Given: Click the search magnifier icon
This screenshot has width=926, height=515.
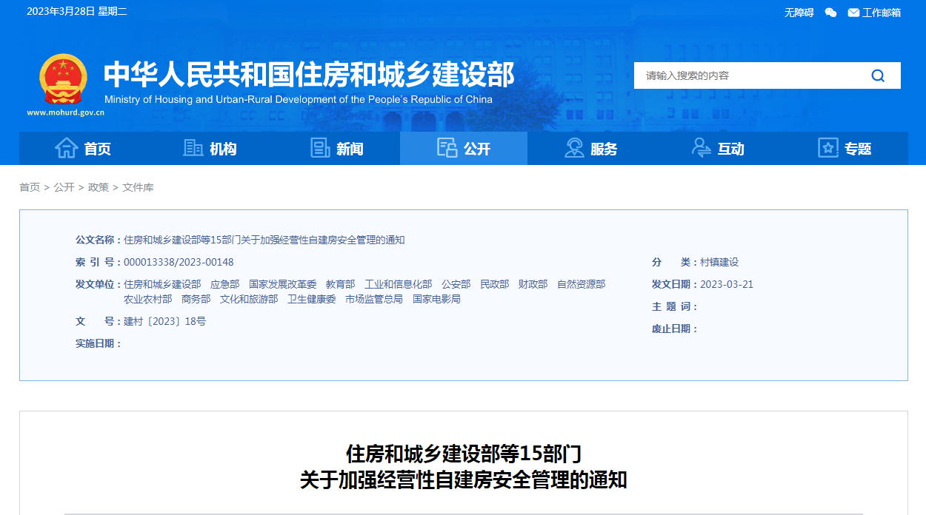Looking at the screenshot, I should (x=878, y=75).
